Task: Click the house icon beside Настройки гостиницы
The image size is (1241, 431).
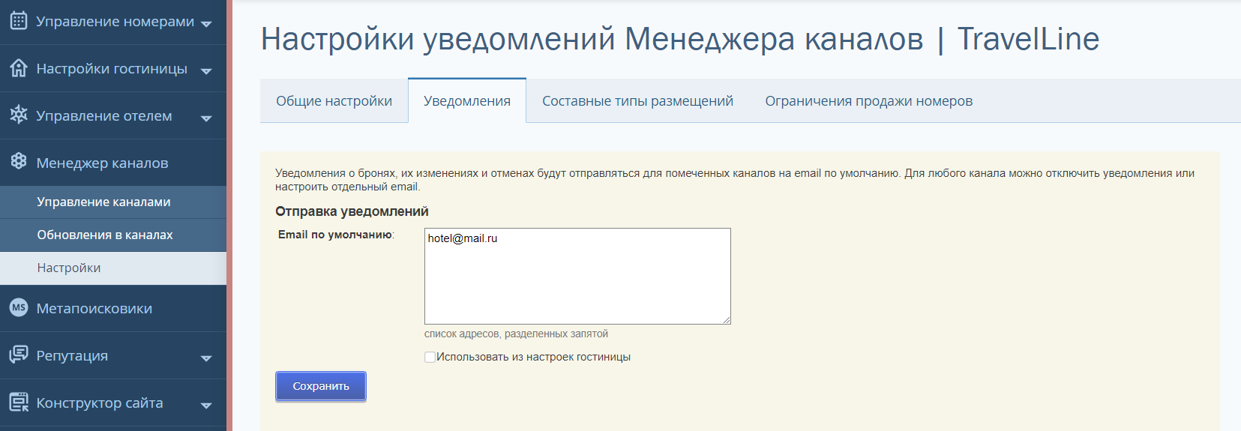Action: coord(19,68)
